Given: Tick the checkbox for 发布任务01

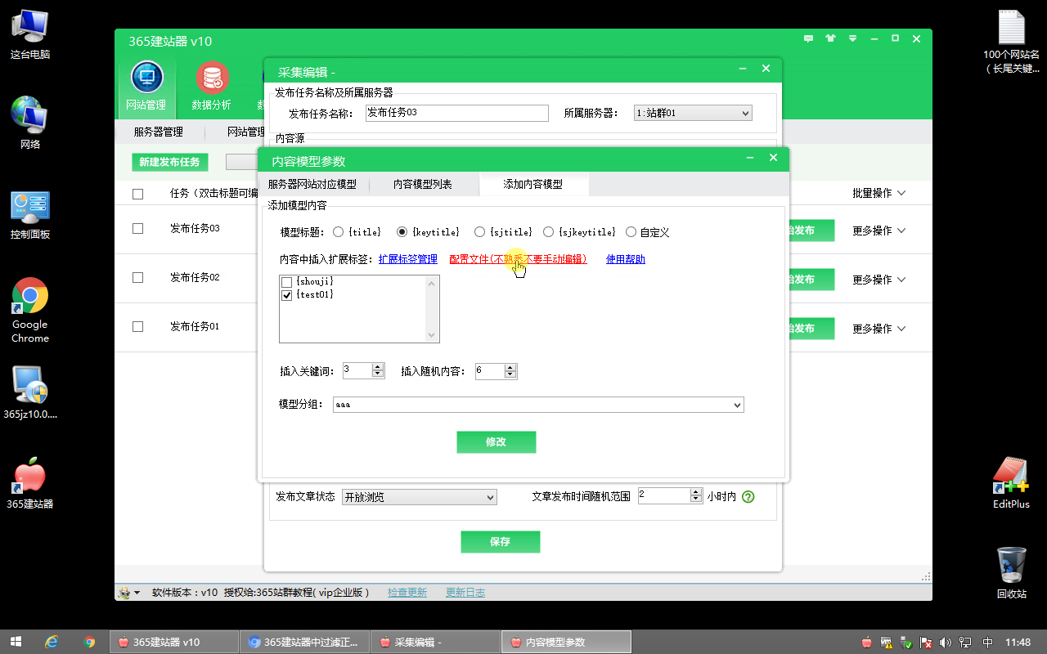Looking at the screenshot, I should coord(137,327).
